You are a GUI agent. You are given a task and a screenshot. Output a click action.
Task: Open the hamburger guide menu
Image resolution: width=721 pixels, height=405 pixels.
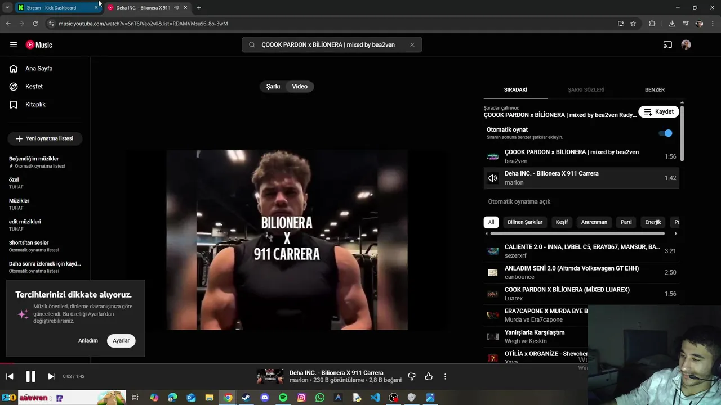click(14, 45)
